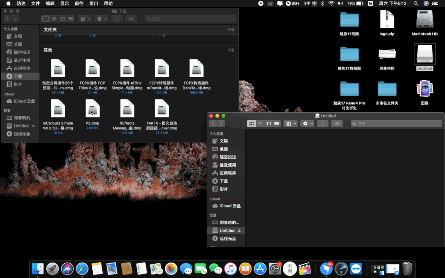445x278 pixels.
Task: Collapse the 文件夹 section via 折叠
Action: 231,30
